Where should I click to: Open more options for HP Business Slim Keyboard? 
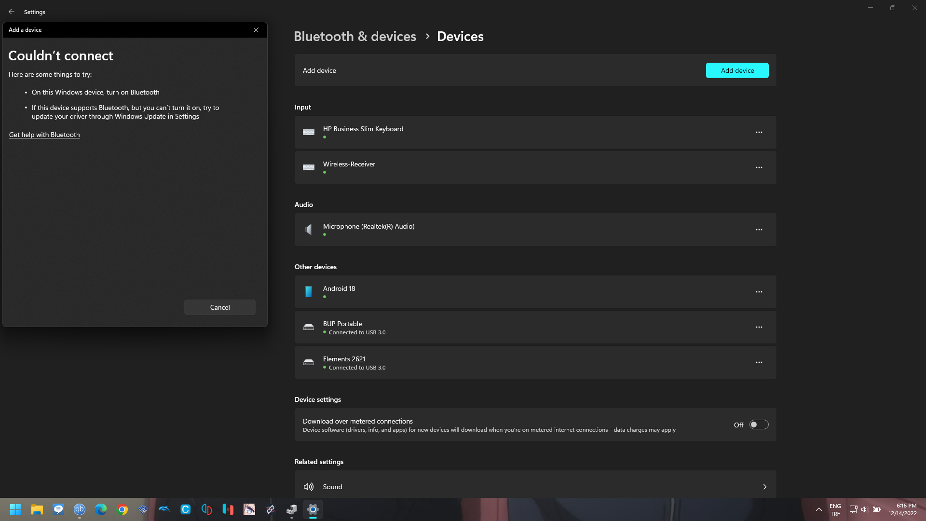coord(759,132)
